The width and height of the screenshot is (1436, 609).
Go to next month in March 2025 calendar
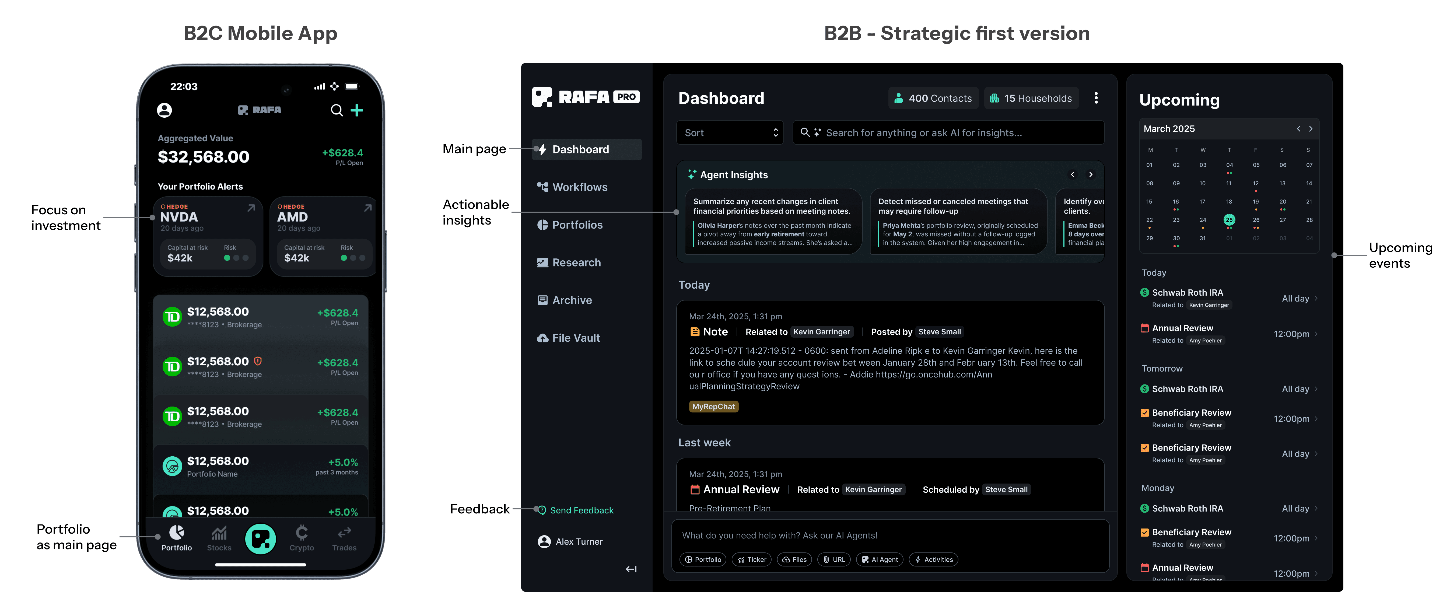1311,129
